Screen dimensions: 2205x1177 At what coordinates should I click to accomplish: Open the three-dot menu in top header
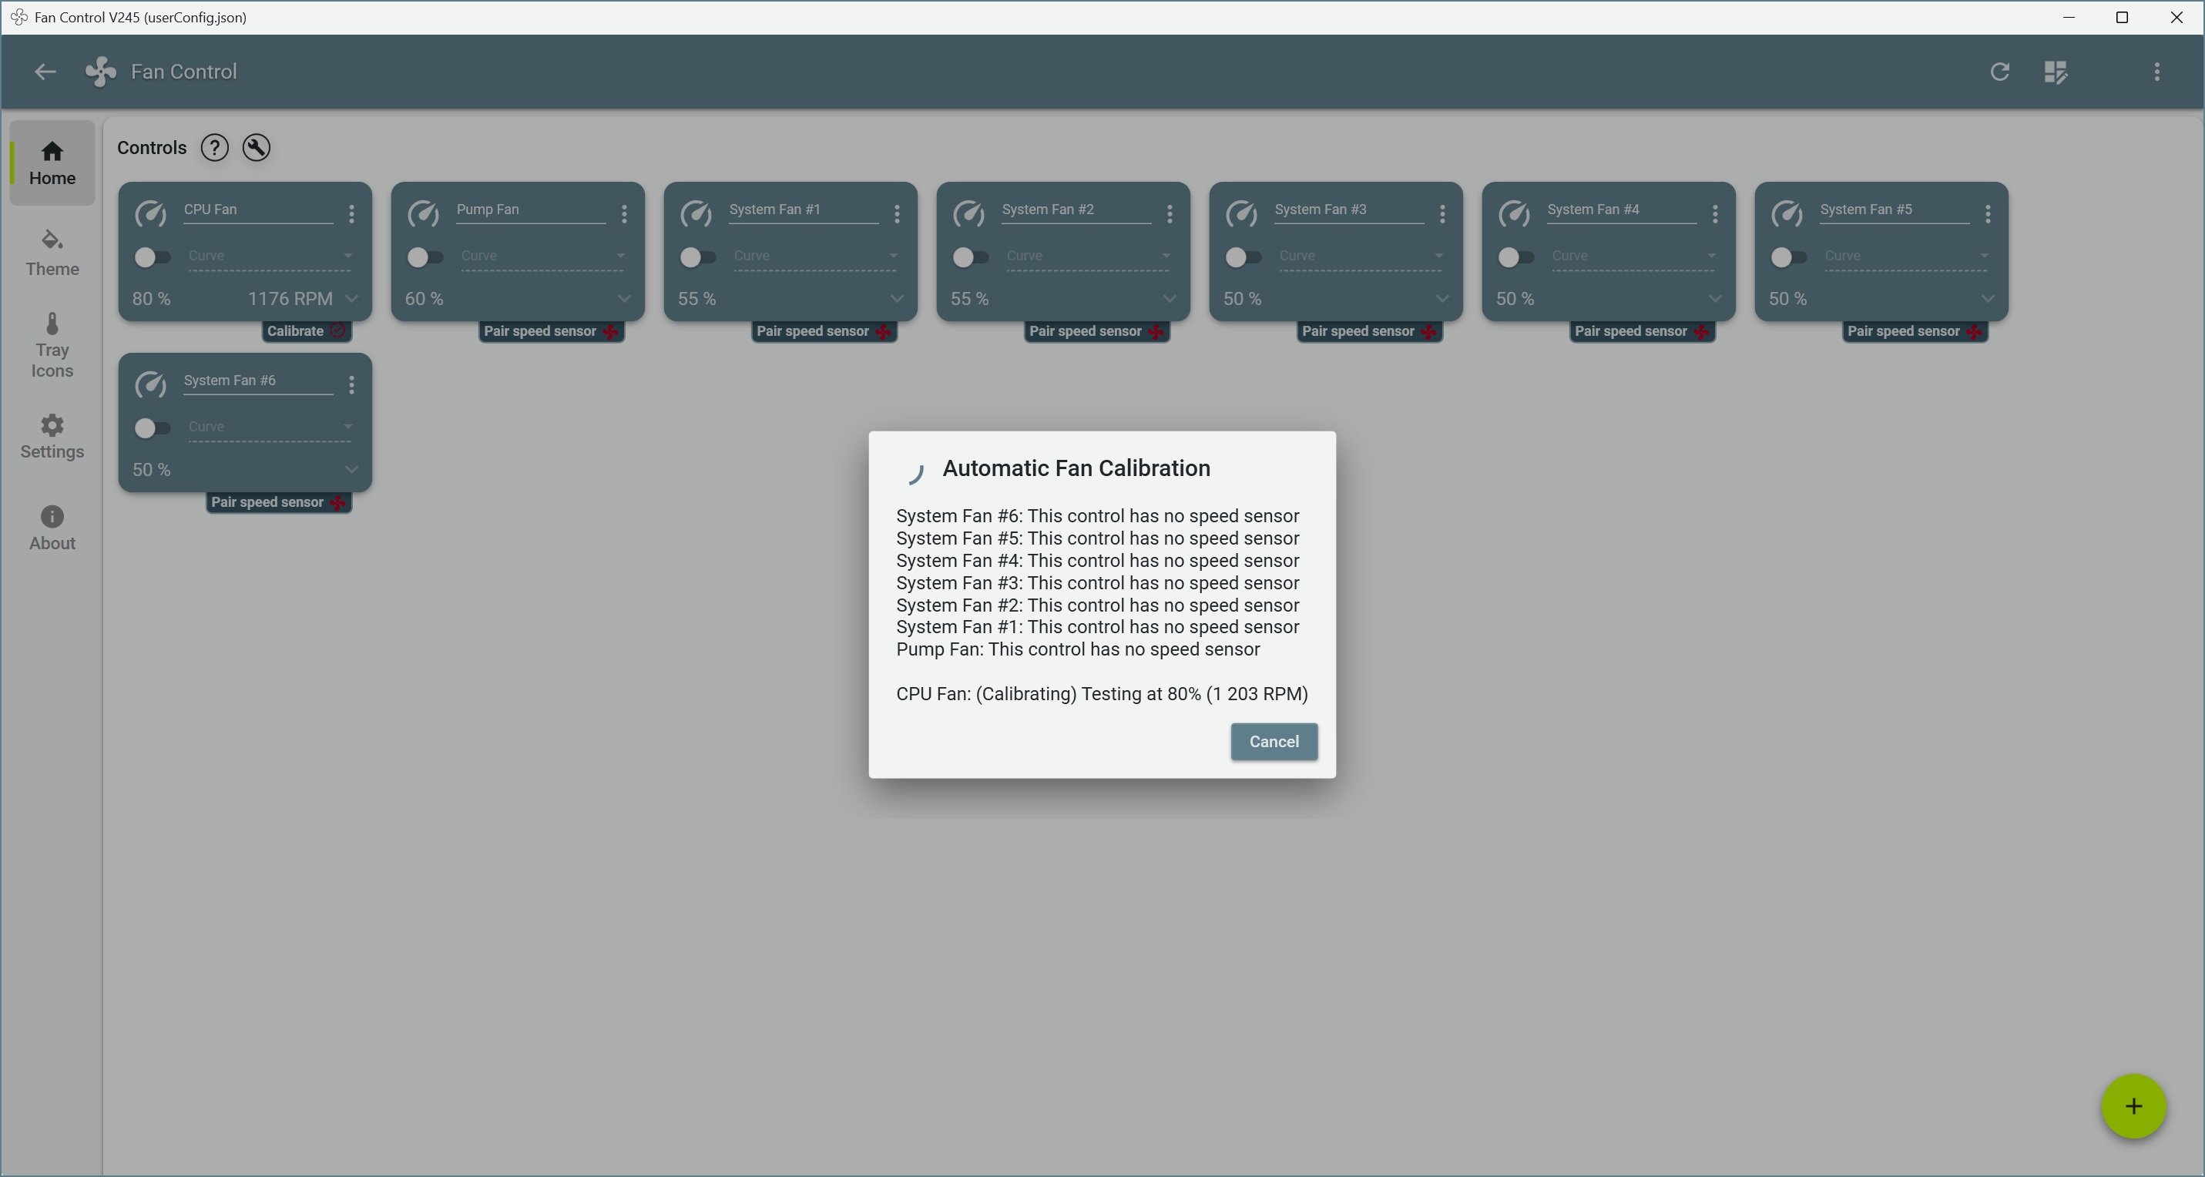pyautogui.click(x=2156, y=72)
